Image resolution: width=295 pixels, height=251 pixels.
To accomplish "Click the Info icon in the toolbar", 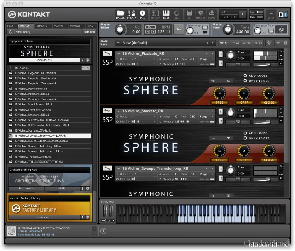I will (x=143, y=13).
